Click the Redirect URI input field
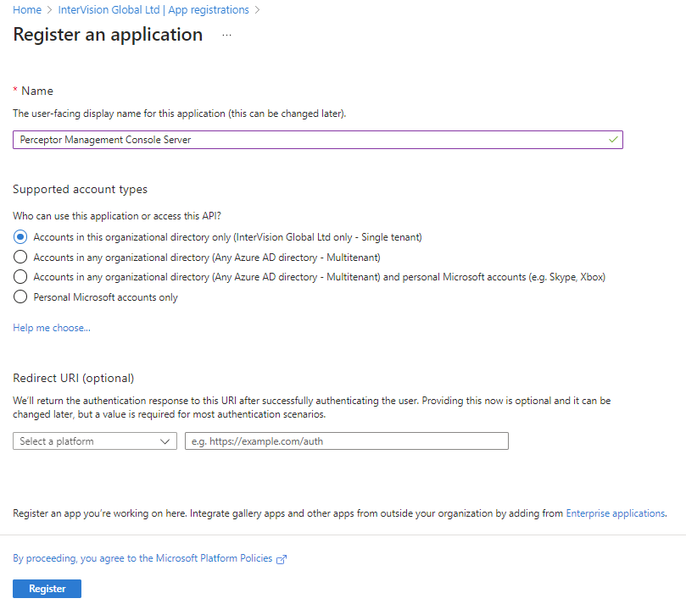 click(x=347, y=441)
